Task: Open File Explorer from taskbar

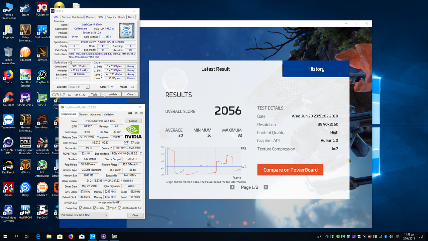Action: [x=49, y=236]
